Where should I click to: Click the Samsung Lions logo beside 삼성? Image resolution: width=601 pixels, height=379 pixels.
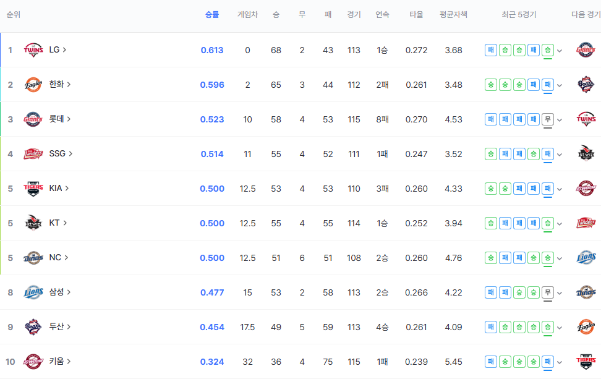pos(33,292)
